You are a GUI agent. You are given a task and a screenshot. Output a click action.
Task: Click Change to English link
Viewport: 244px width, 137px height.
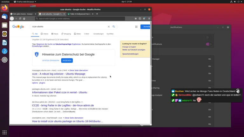pyautogui.click(x=129, y=47)
